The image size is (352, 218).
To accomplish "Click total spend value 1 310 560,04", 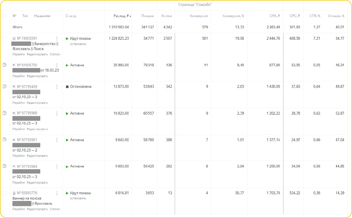I will tap(119, 27).
